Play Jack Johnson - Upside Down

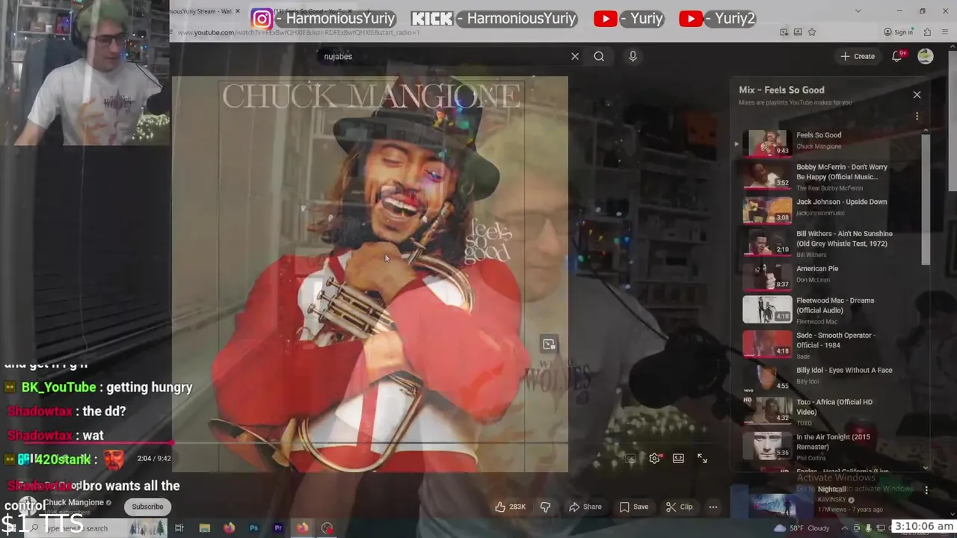[831, 209]
